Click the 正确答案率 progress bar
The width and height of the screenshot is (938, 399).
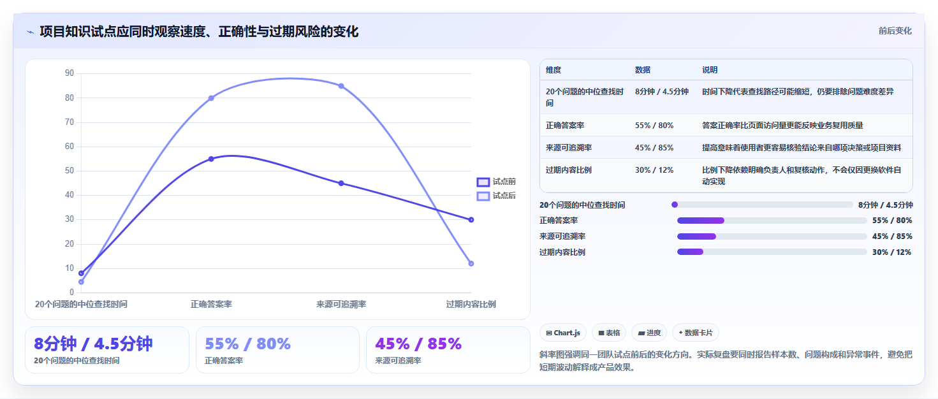(772, 221)
